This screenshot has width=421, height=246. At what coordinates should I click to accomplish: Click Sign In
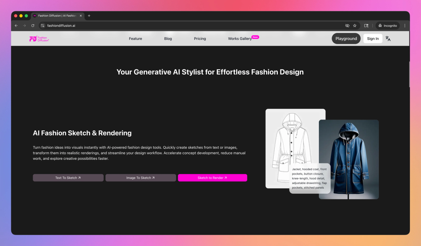coord(373,39)
